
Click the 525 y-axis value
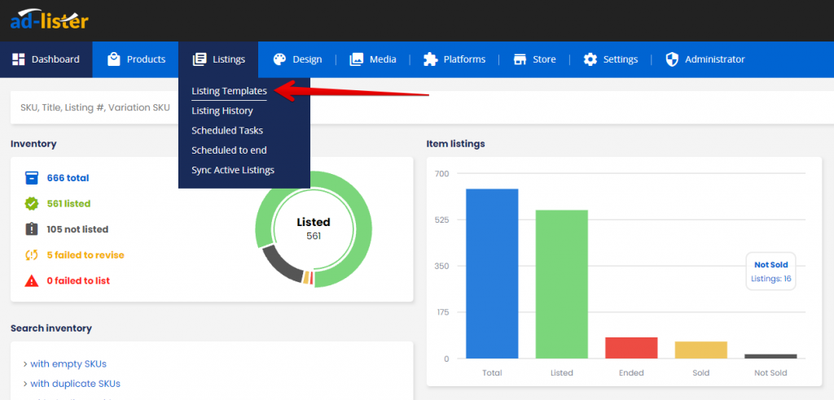[442, 220]
